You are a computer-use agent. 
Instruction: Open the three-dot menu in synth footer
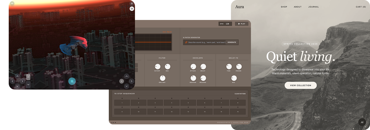pos(114,123)
